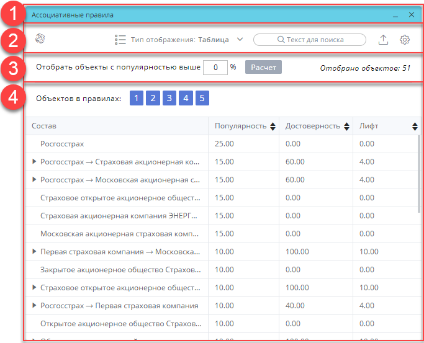Image resolution: width=424 pixels, height=343 pixels.
Task: Click the list icon beside Тип отображения
Action: (x=120, y=40)
